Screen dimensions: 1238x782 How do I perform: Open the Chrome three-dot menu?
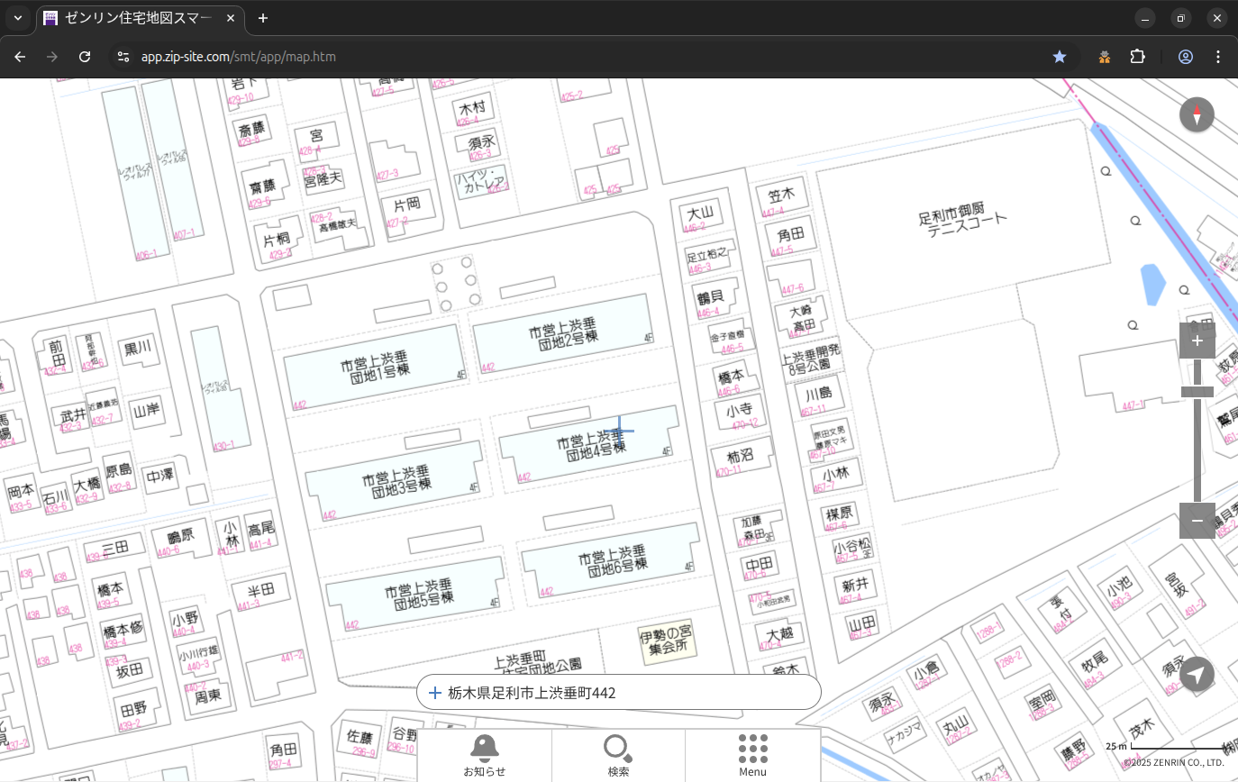(1218, 57)
